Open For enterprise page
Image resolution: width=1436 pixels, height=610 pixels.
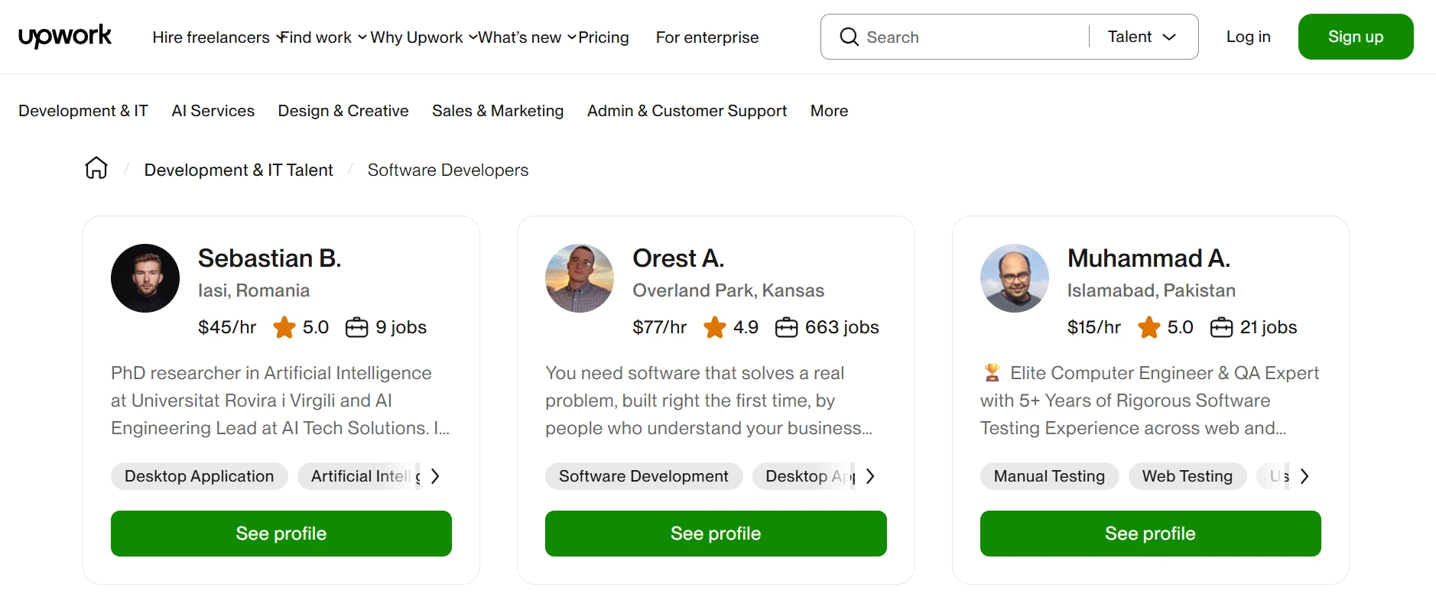point(707,37)
